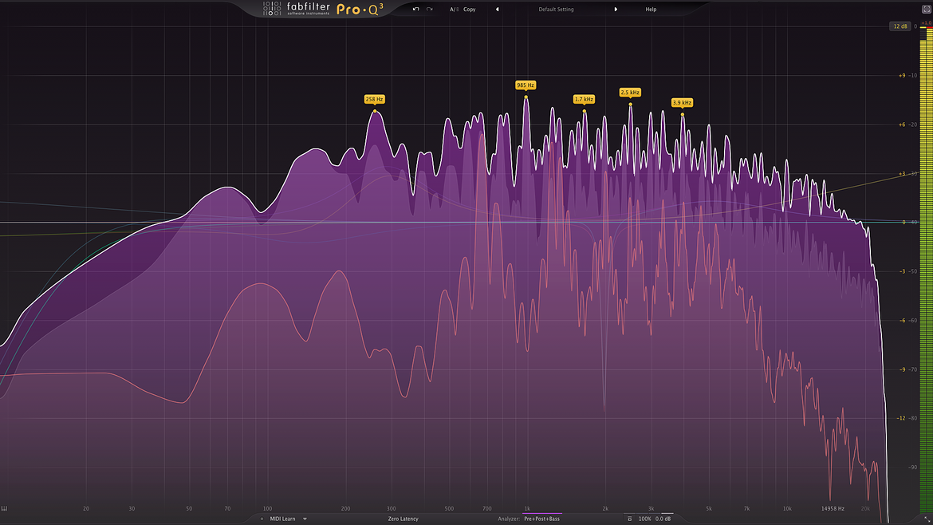
Task: Open the Analyzer Pre+Post+Bass settings
Action: [x=541, y=519]
